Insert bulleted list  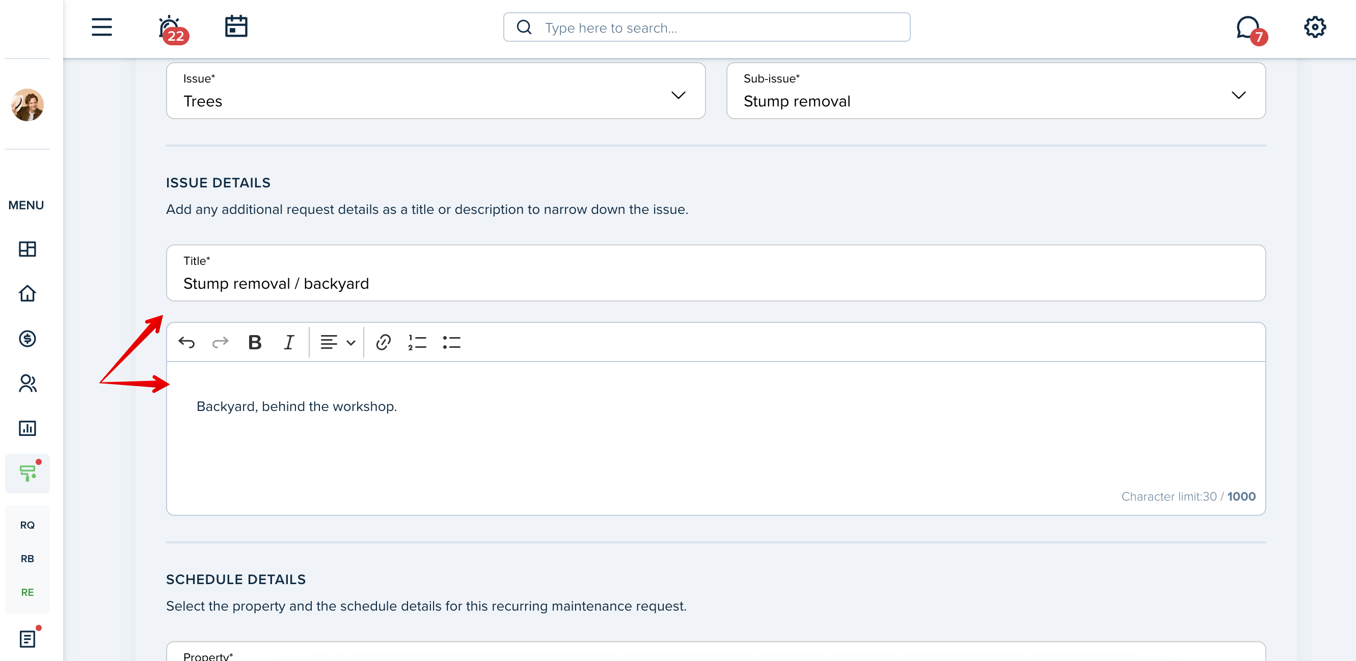tap(451, 343)
